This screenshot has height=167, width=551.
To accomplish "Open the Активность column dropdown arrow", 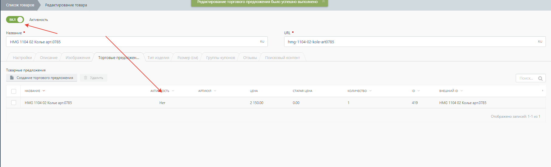I will 173,91.
